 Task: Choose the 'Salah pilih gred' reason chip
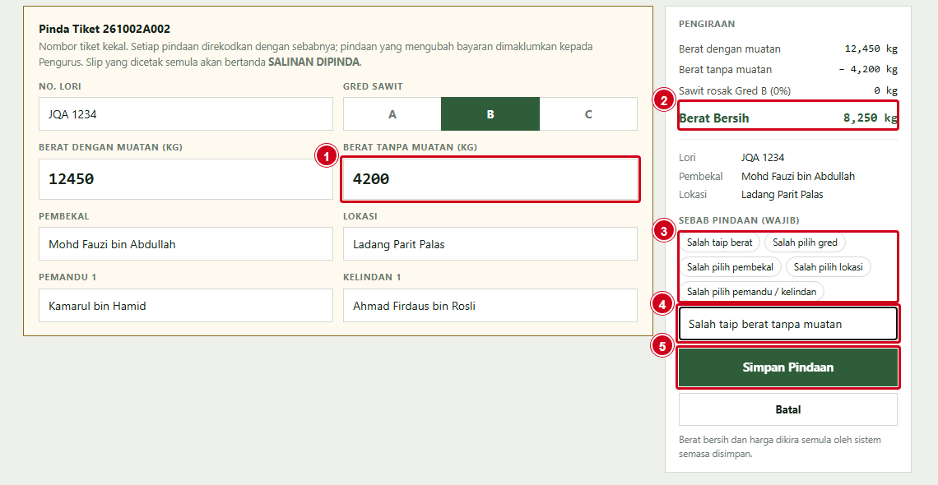(x=806, y=242)
